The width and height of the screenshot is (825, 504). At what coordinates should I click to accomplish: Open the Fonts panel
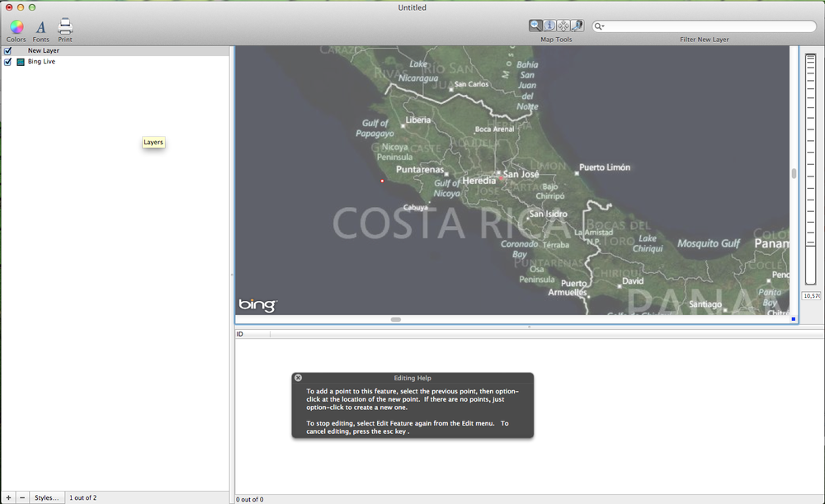(x=40, y=30)
